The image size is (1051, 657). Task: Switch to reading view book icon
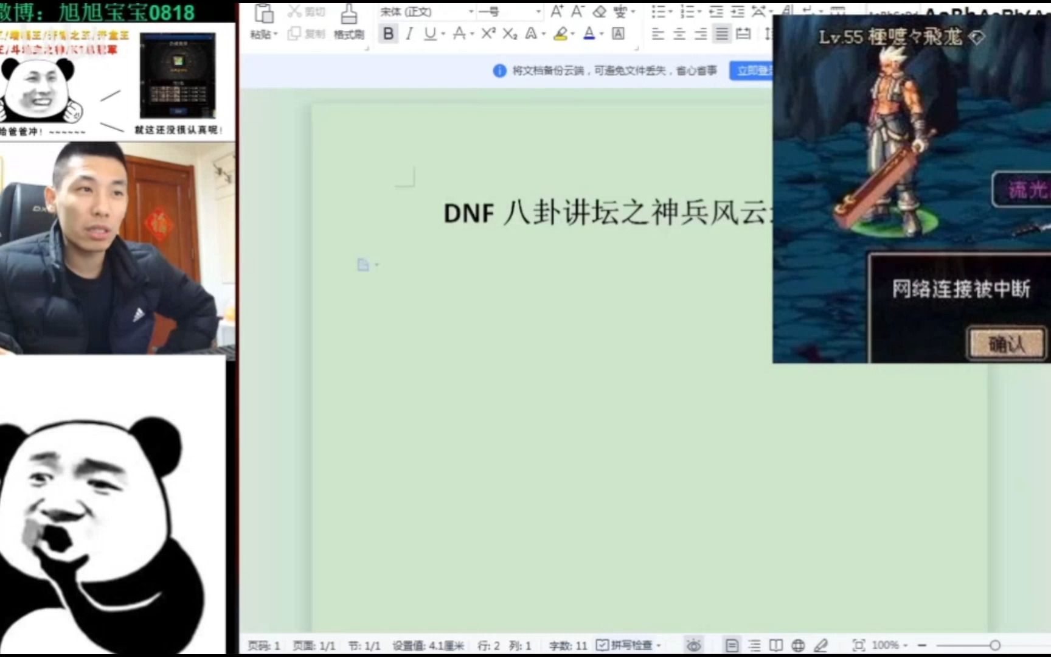point(776,645)
